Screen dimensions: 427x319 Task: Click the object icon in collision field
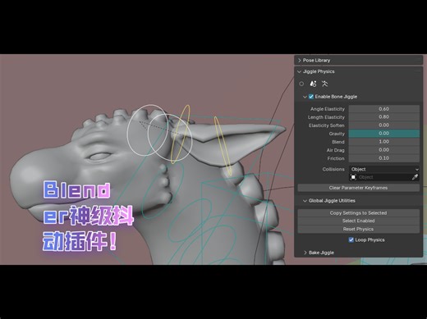pyautogui.click(x=353, y=177)
